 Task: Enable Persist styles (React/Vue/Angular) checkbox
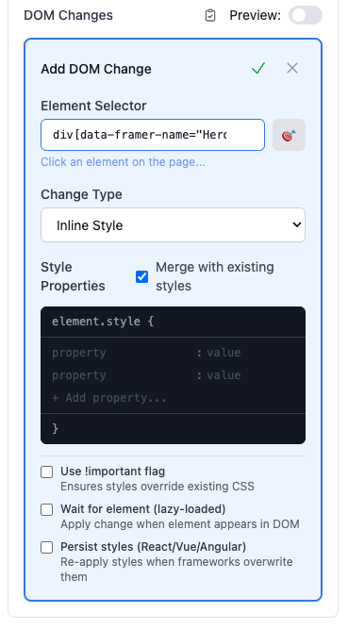[47, 548]
